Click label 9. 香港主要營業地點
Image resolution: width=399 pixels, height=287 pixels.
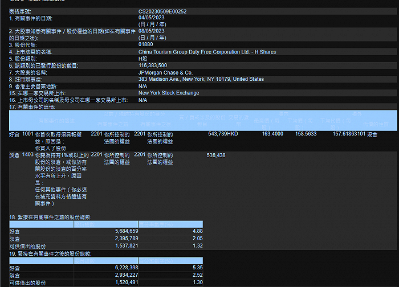(x=33, y=87)
